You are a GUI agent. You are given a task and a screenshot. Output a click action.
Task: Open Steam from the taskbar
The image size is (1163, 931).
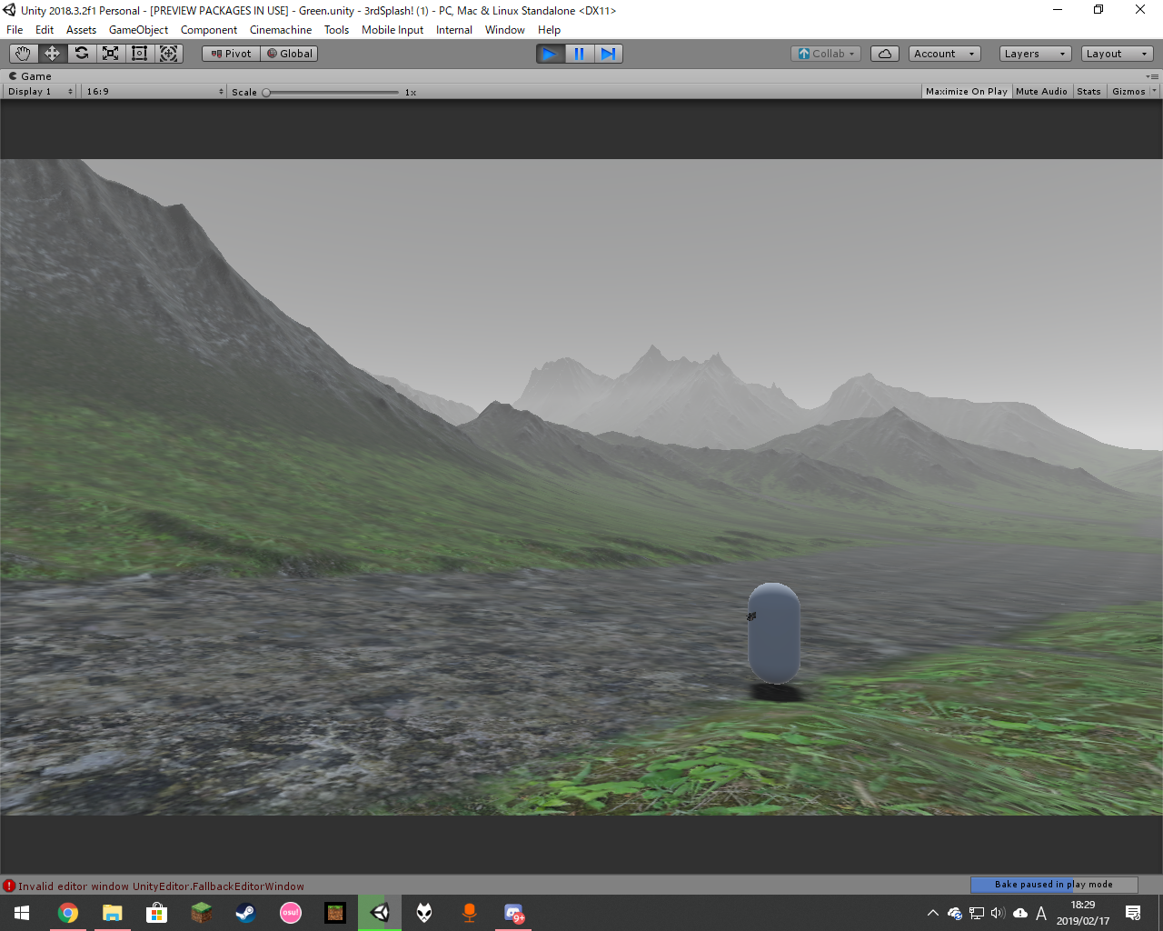245,913
